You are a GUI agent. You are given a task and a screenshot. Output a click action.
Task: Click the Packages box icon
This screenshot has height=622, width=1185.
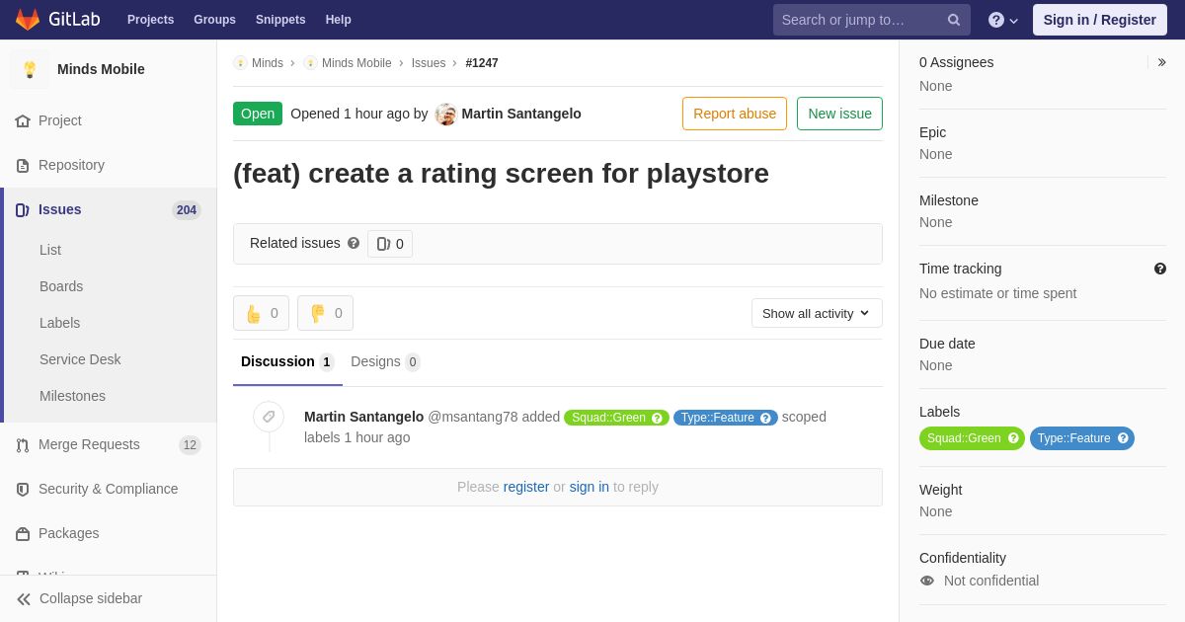(23, 534)
